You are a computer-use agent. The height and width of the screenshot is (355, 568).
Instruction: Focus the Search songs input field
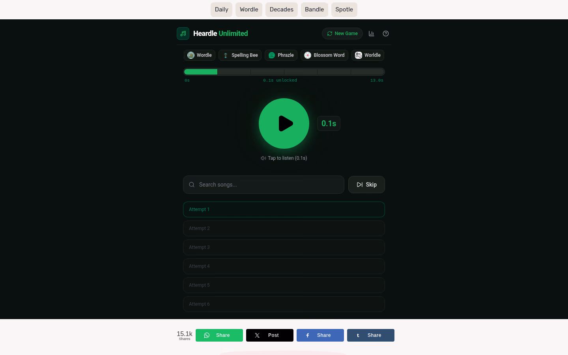263,185
